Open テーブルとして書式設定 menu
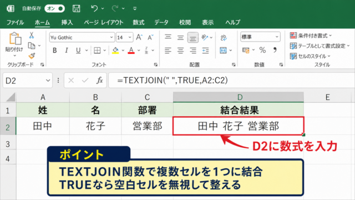 [x=320, y=46]
